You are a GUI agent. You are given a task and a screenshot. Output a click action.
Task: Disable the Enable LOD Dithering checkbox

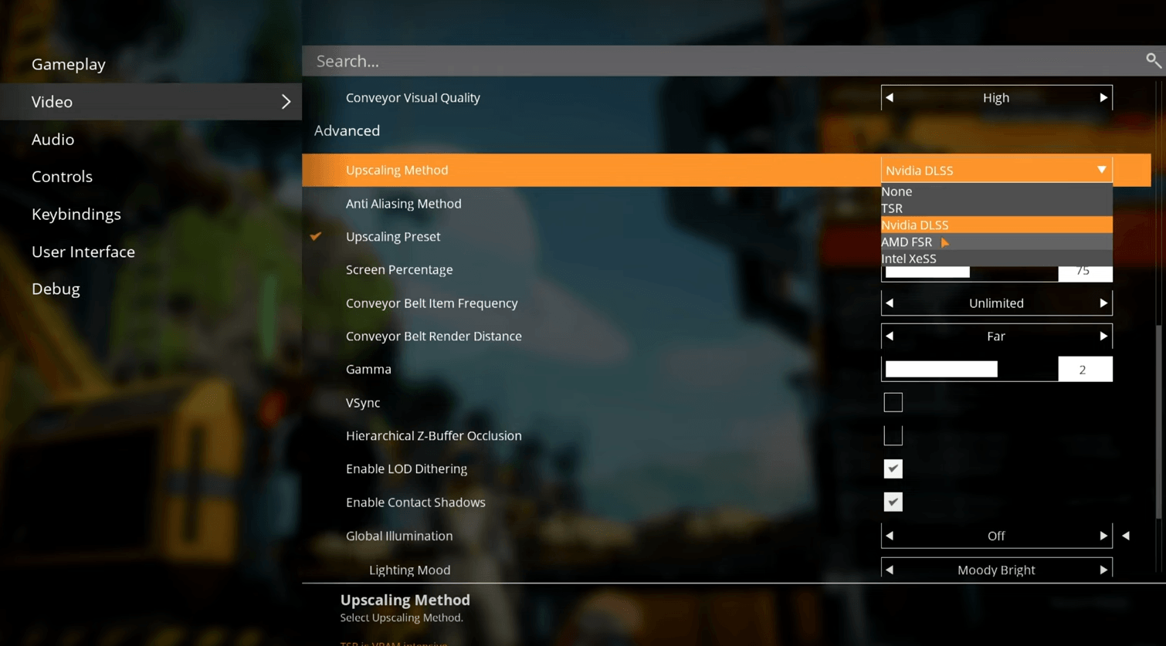coord(893,468)
